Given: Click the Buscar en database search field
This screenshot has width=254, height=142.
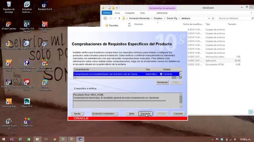Looking at the screenshot, I should (x=234, y=19).
